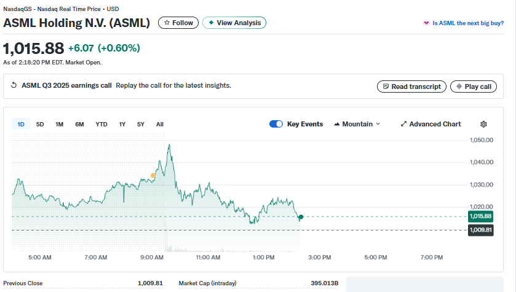Select the 5D time range

coord(40,125)
